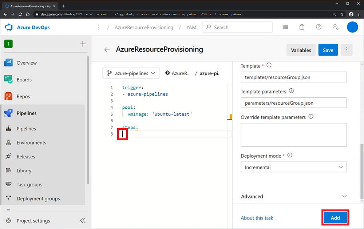This screenshot has width=364, height=229.
Task: Add new item with plus icon
Action: tap(83, 44)
